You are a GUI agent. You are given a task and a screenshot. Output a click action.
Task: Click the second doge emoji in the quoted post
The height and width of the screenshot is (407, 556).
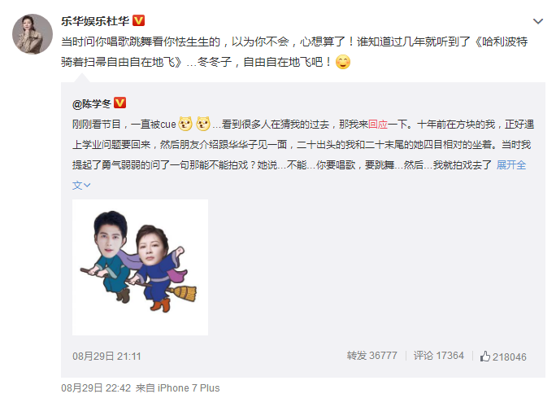pyautogui.click(x=203, y=124)
